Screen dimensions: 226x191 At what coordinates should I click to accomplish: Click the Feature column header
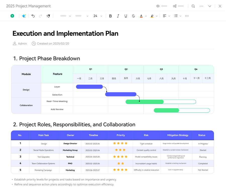tap(58, 74)
